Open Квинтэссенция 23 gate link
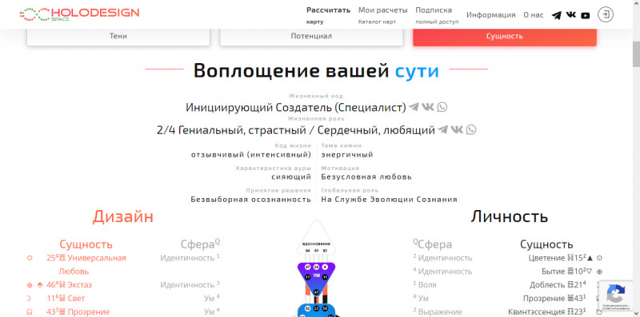Screen dimensions: 640x317 click(547, 311)
